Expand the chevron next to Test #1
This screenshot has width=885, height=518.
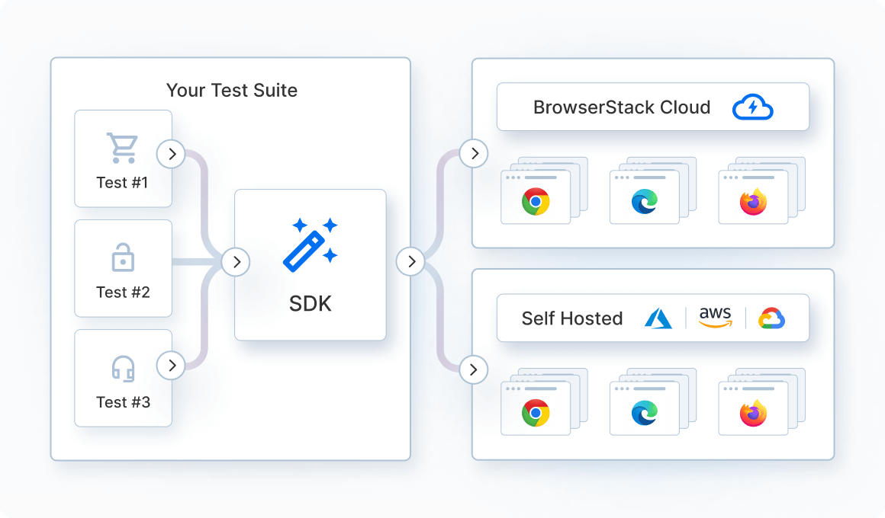[x=171, y=153]
